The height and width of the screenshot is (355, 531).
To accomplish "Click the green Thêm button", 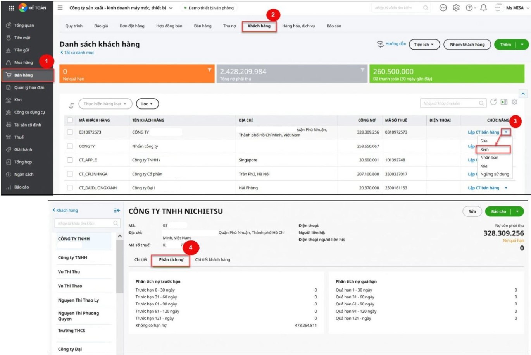I will point(505,45).
